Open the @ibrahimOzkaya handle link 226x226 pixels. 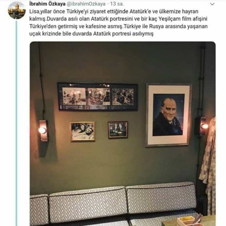86,4
